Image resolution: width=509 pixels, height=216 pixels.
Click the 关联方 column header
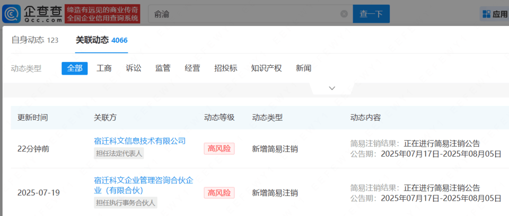tap(105, 118)
